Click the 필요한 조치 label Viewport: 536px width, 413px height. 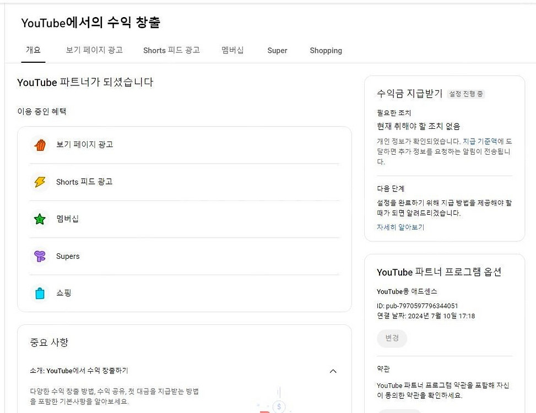394,113
